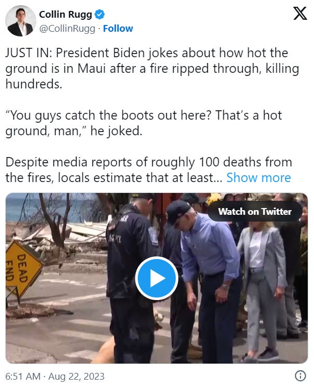314x388 pixels.
Task: Click the tweet's first paragraph text
Action: click(152, 68)
